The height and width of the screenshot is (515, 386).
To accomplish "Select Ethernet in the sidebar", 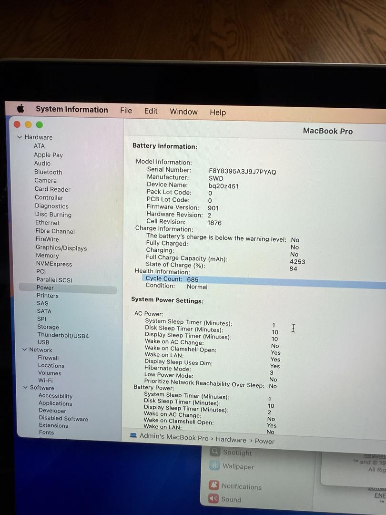I will pos(48,222).
